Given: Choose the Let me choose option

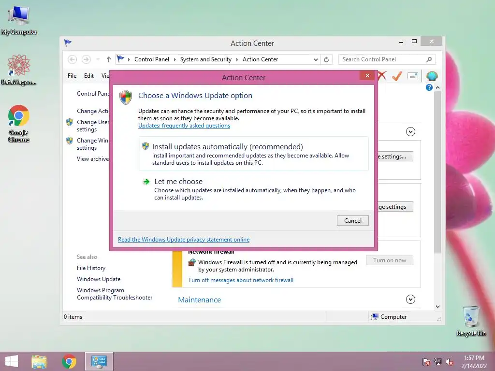Looking at the screenshot, I should tap(253, 189).
